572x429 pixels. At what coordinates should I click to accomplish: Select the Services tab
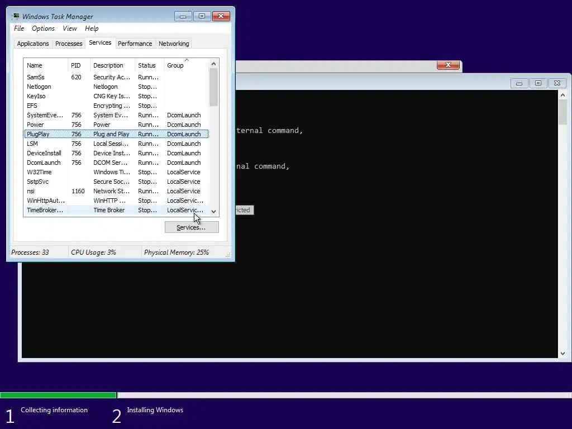(x=100, y=42)
